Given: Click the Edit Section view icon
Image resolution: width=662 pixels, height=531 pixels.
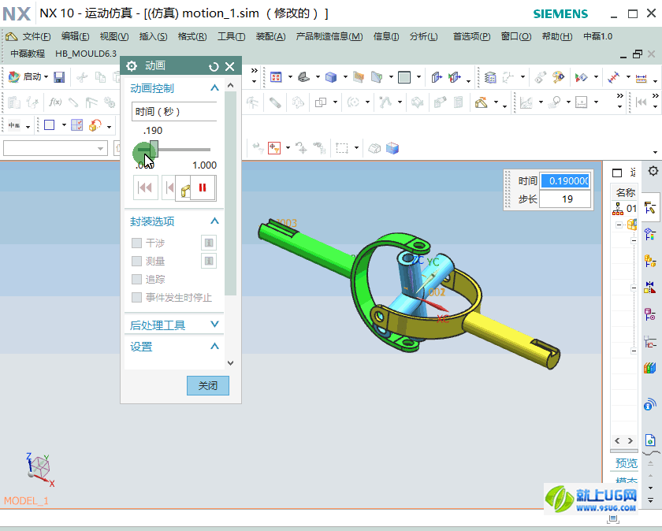Looking at the screenshot, I should point(359,77).
